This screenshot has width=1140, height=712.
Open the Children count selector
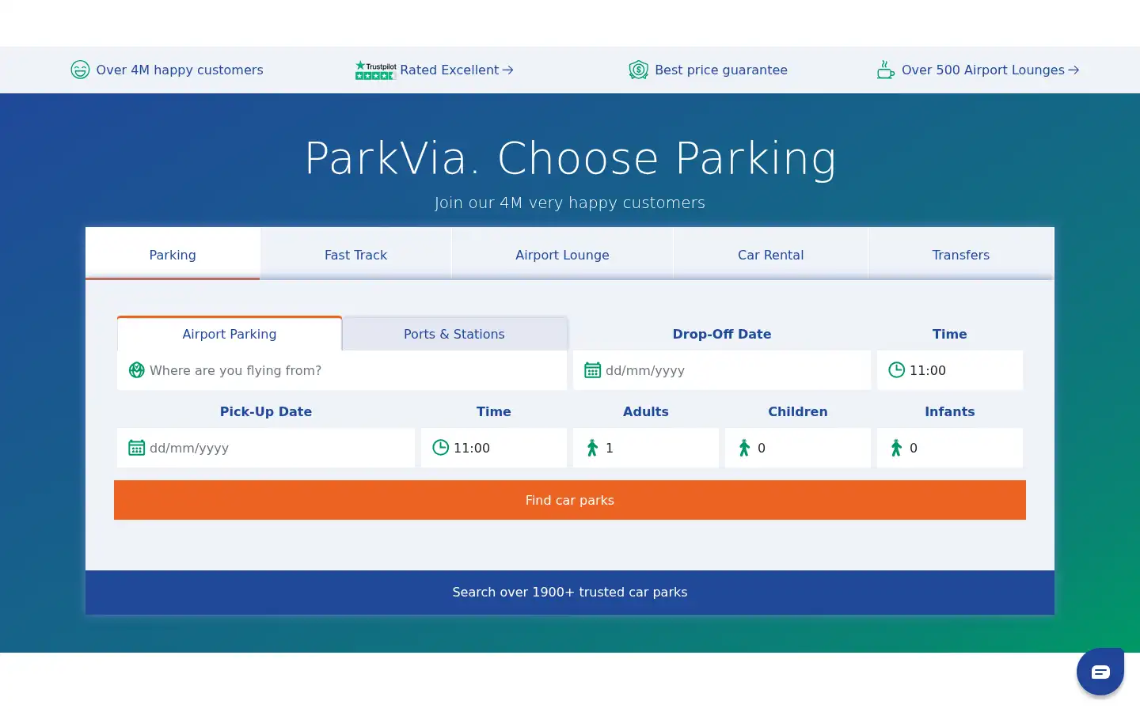click(798, 448)
